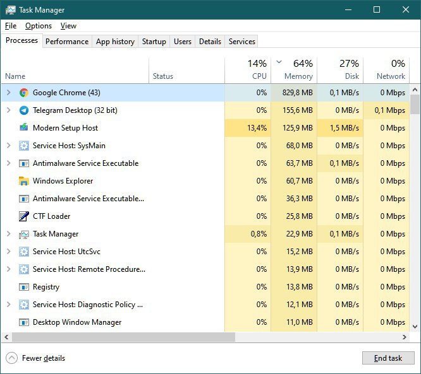Viewport: 421px width, 374px height.
Task: Select the Modern Setup Host row name
Action: 65,128
